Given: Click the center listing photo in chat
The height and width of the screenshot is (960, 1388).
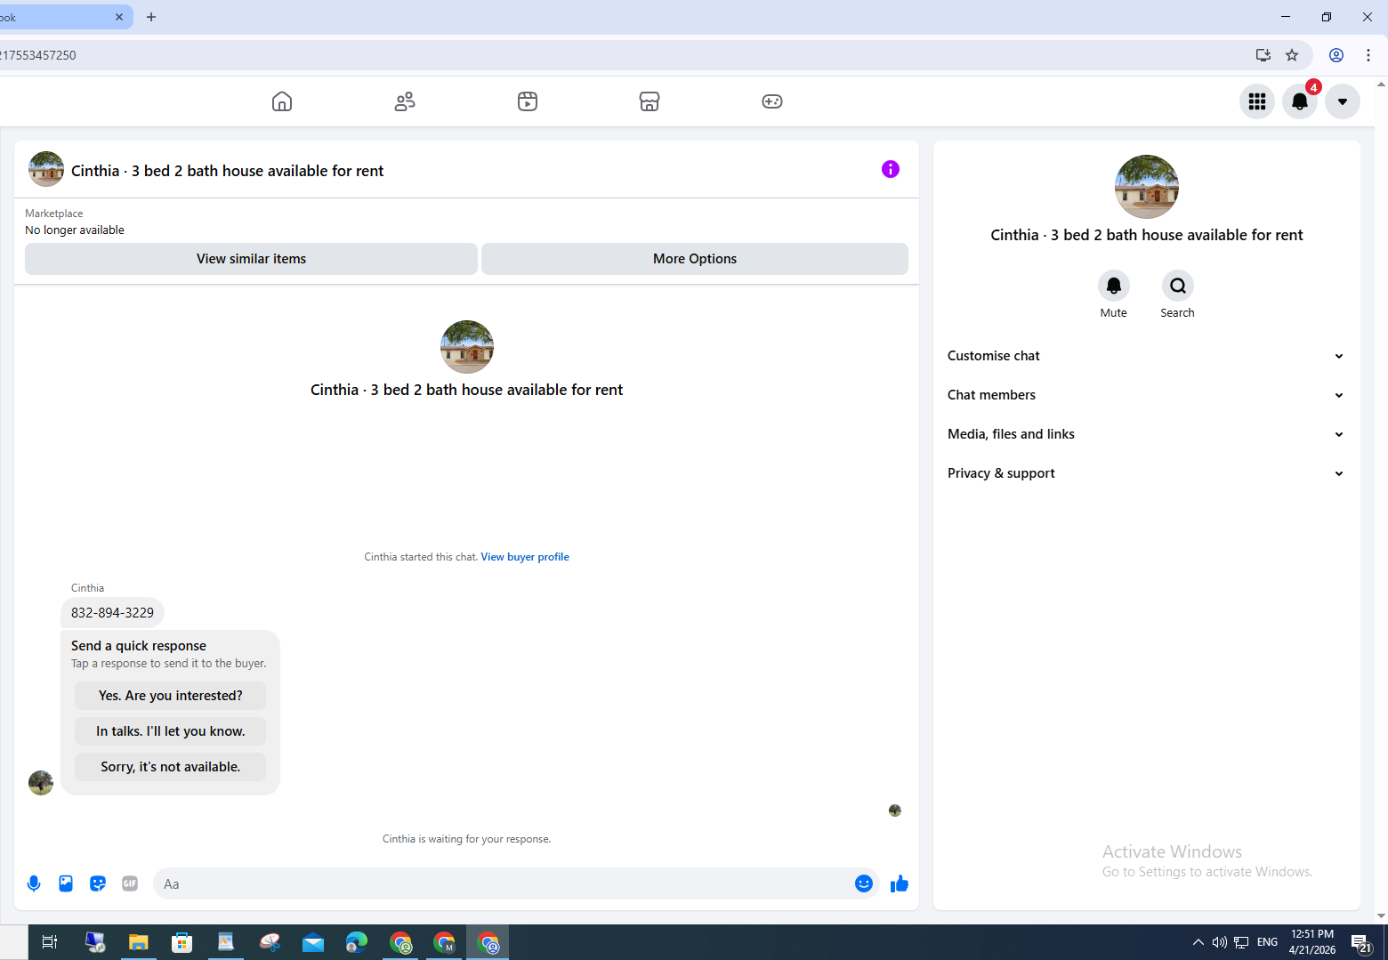Looking at the screenshot, I should pyautogui.click(x=467, y=347).
